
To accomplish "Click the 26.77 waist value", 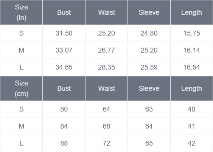I will pyautogui.click(x=106, y=50).
